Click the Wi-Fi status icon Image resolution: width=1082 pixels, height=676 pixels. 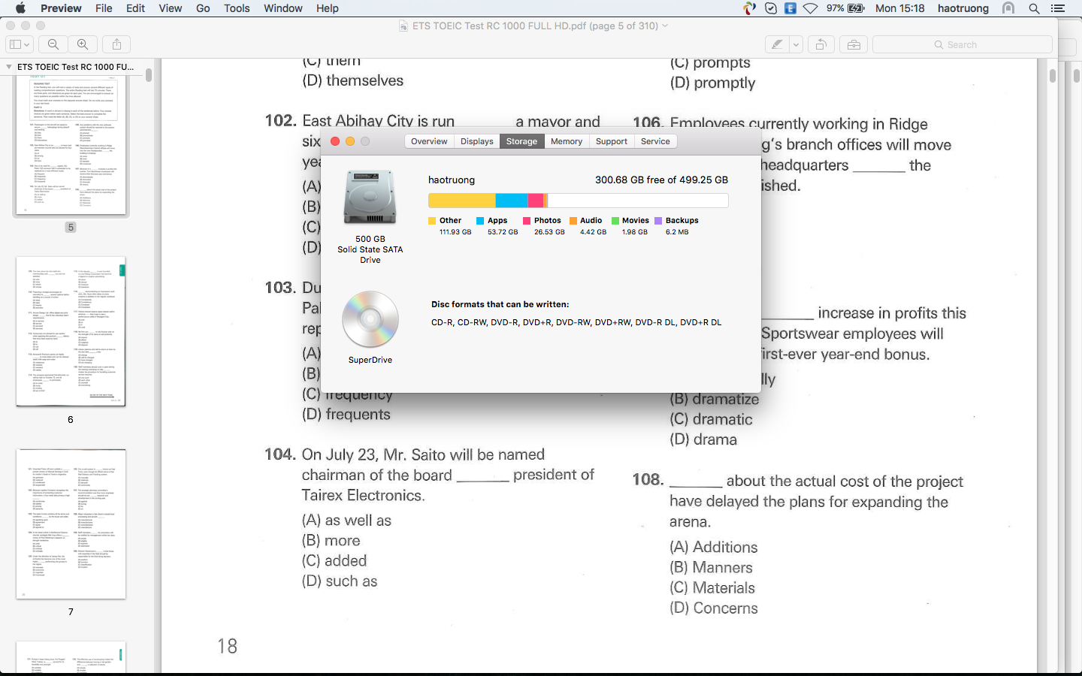point(810,8)
